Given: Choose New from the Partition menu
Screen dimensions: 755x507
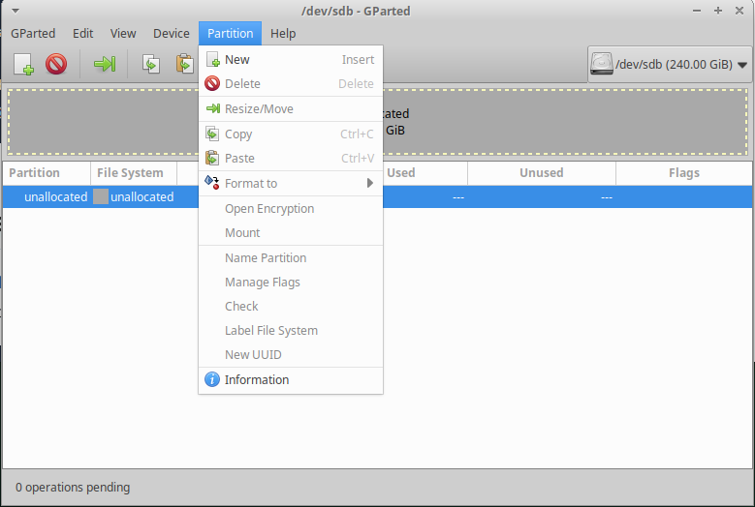Looking at the screenshot, I should (x=291, y=60).
